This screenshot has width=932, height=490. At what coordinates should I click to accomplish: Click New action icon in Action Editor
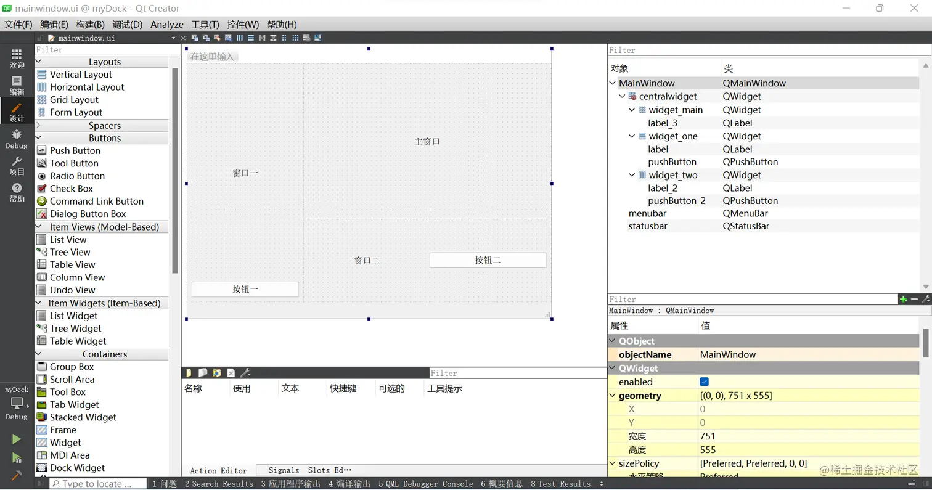tap(189, 373)
